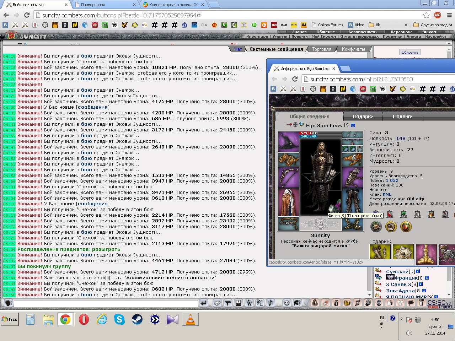Click the Францик player name
The width and height of the screenshot is (455, 341).
point(406,278)
